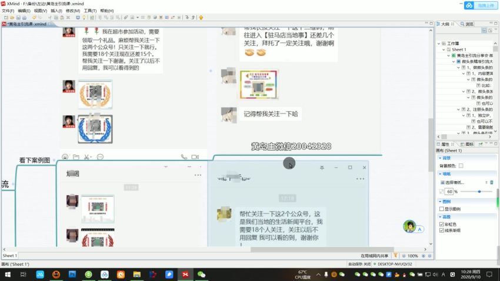The height and width of the screenshot is (281, 500).
Task: Switch to the 浏览 tab
Action: click(467, 24)
